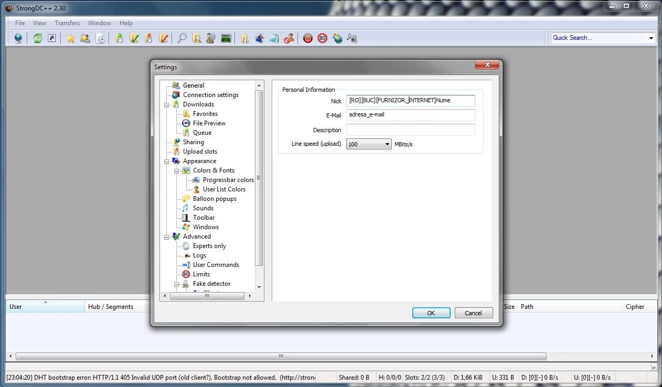Click the globe update icon near toolbar end
Screen dimensions: 662x387
click(x=337, y=38)
